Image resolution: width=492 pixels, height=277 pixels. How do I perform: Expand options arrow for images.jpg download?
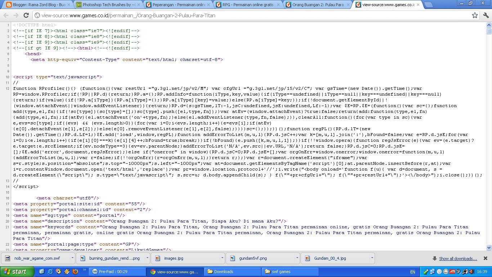222,258
